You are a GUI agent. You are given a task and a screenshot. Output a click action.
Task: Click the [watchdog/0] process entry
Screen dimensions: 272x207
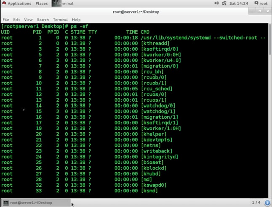pos(158,106)
